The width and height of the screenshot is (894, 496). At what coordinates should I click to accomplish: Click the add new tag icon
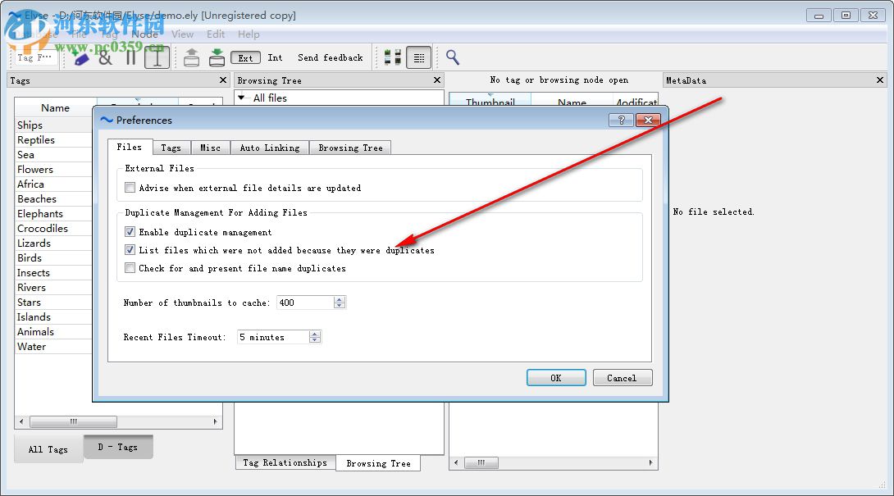(81, 58)
